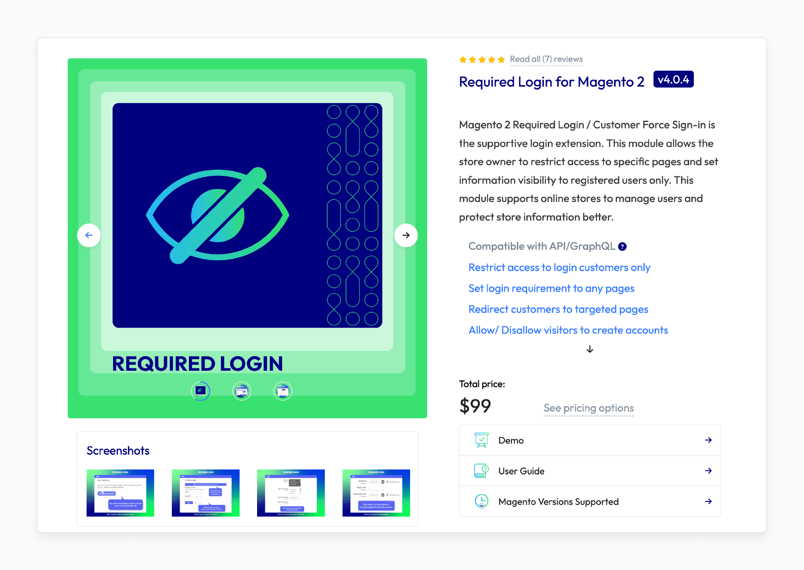Click the arrow icon in the User Guide row
Viewport: 804px width, 570px height.
click(x=708, y=471)
